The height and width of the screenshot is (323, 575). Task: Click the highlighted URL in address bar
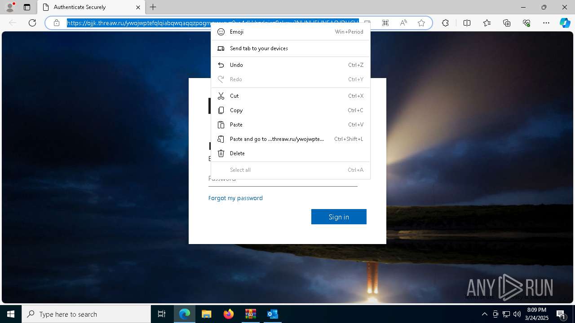(212, 23)
